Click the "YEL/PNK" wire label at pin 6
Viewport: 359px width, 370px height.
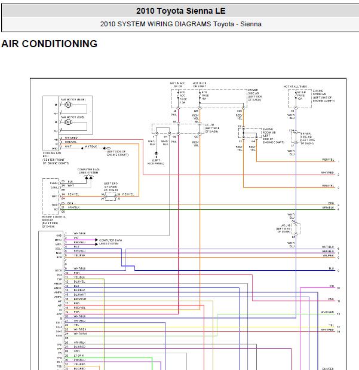[x=79, y=255]
